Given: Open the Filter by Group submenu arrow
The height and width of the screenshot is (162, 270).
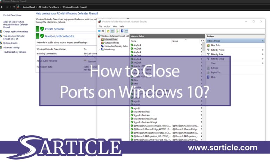Looking at the screenshot, I should tap(263, 59).
